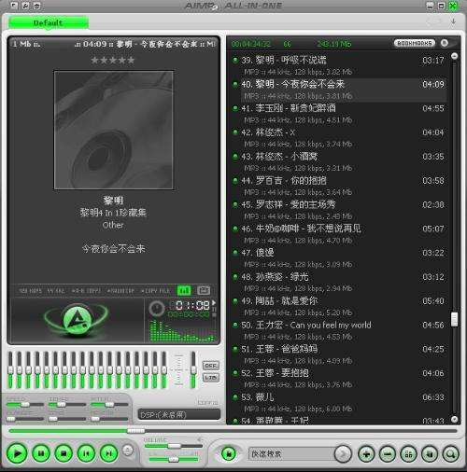Viewport: 467px width, 472px height.
Task: Open the Bookmarks button above playlist
Action: [x=415, y=43]
